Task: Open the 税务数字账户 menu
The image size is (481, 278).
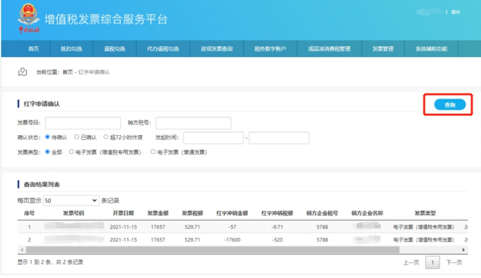Action: point(271,49)
